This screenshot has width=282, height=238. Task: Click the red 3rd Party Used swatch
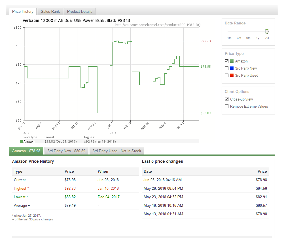coord(232,75)
